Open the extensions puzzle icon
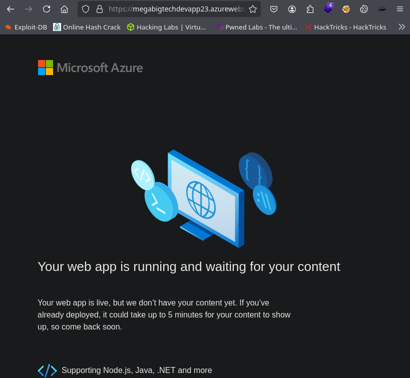Screen dimensions: 410x378 tap(310, 9)
